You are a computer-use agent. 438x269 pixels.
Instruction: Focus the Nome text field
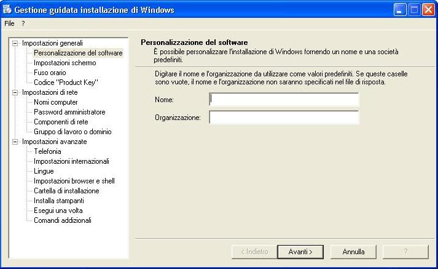(x=284, y=99)
